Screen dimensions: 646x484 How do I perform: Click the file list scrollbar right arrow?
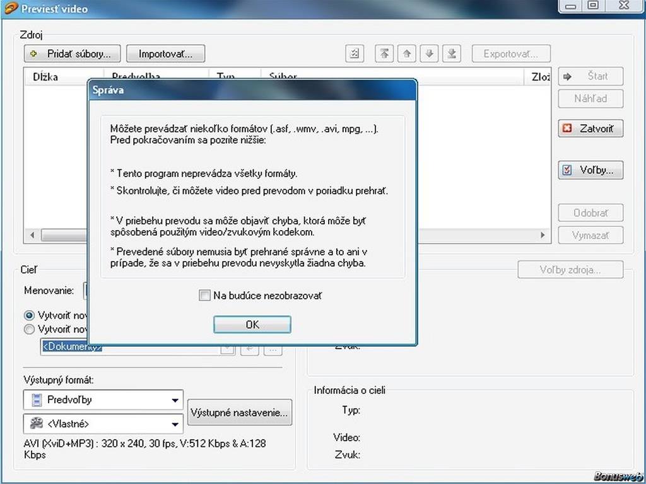(543, 235)
